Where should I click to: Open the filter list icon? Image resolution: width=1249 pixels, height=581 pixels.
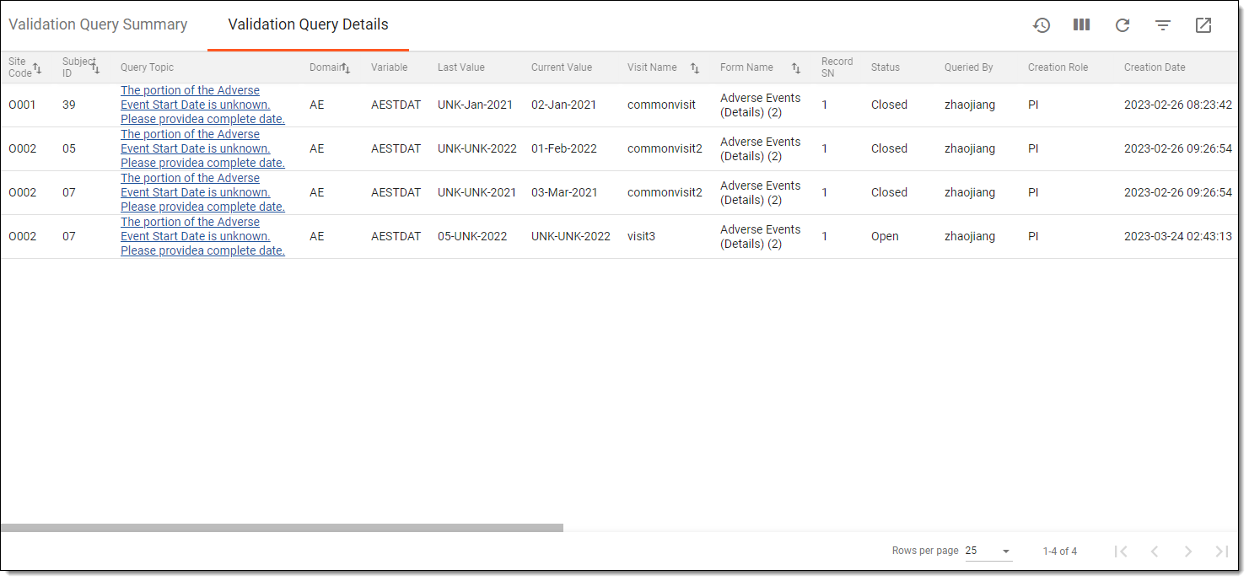coord(1163,25)
